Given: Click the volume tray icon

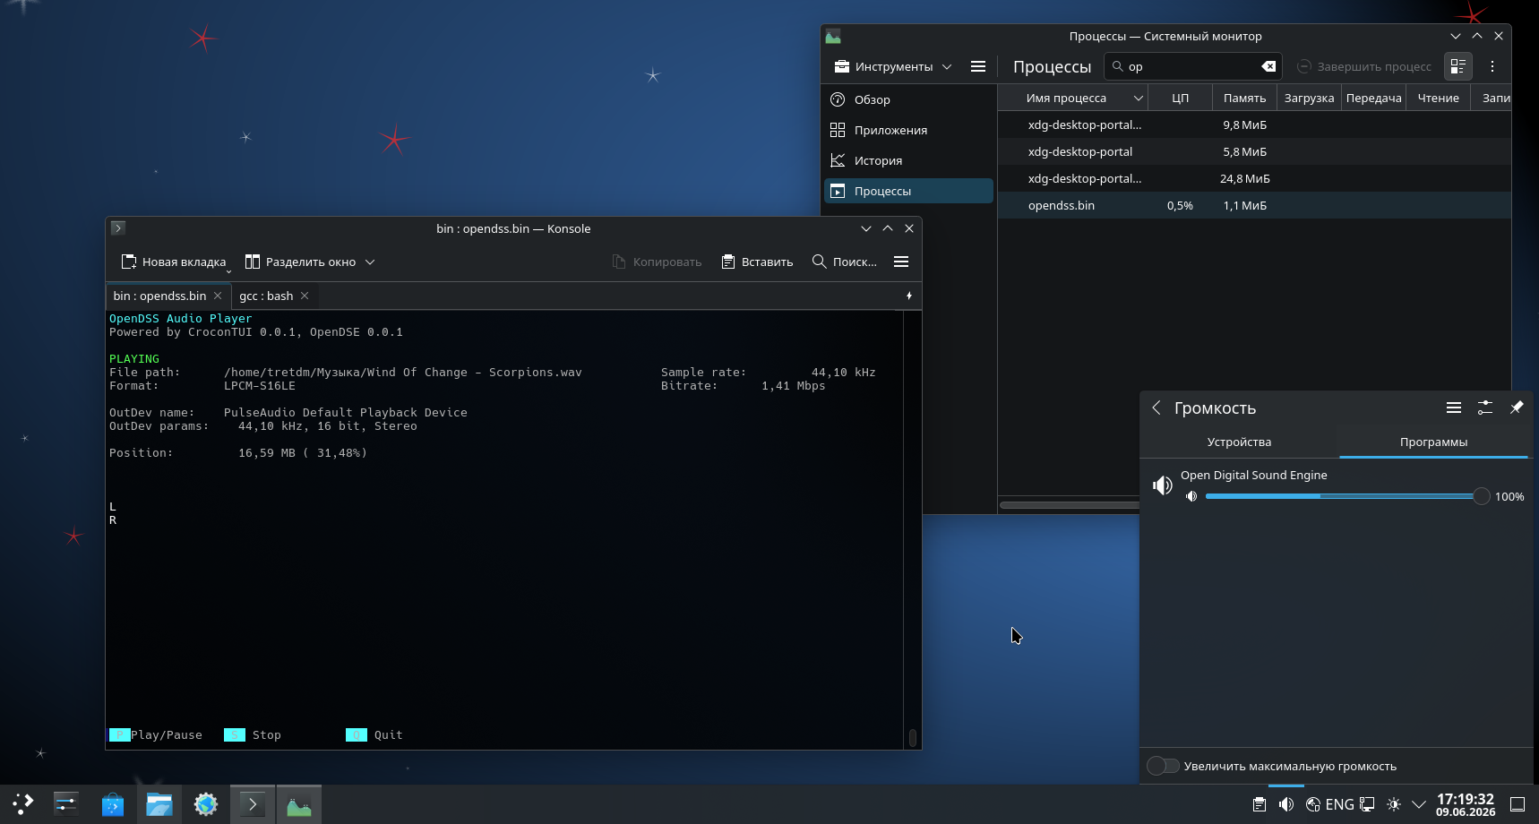Looking at the screenshot, I should (1286, 804).
